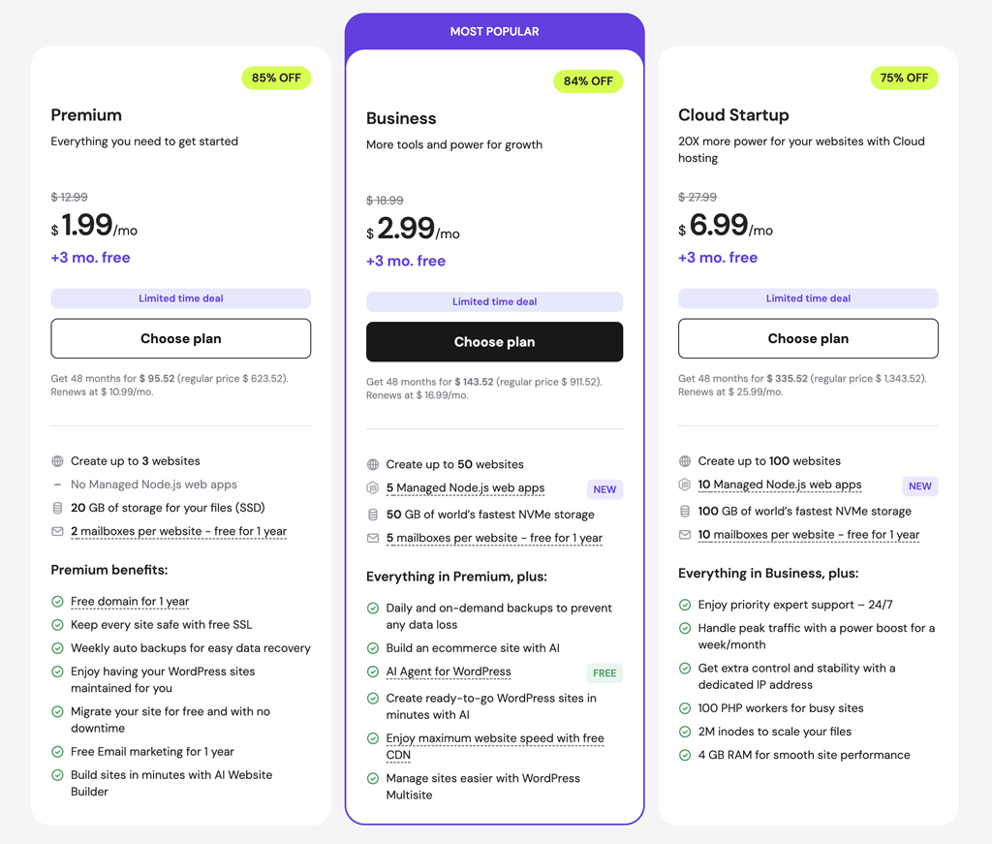Image resolution: width=992 pixels, height=844 pixels.
Task: Click the envelope icon in the Business plan features
Action: [373, 539]
